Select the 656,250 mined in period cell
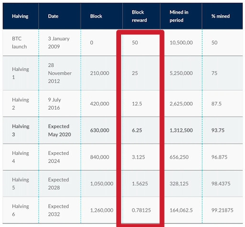The width and height of the screenshot is (245, 227). [x=179, y=157]
